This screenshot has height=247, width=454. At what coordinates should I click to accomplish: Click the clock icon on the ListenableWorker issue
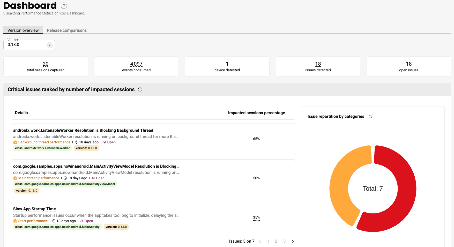(x=77, y=142)
